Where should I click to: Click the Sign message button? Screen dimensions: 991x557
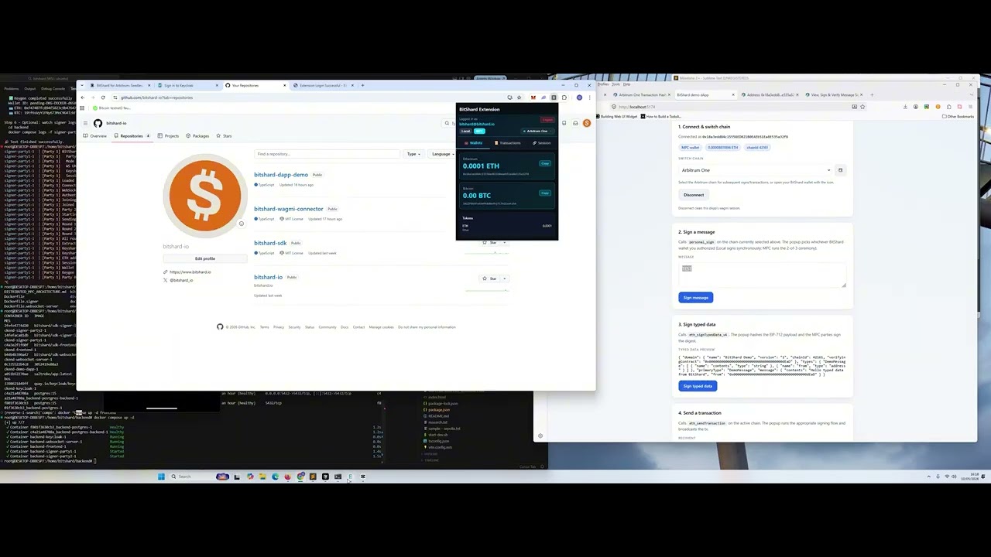pyautogui.click(x=695, y=298)
